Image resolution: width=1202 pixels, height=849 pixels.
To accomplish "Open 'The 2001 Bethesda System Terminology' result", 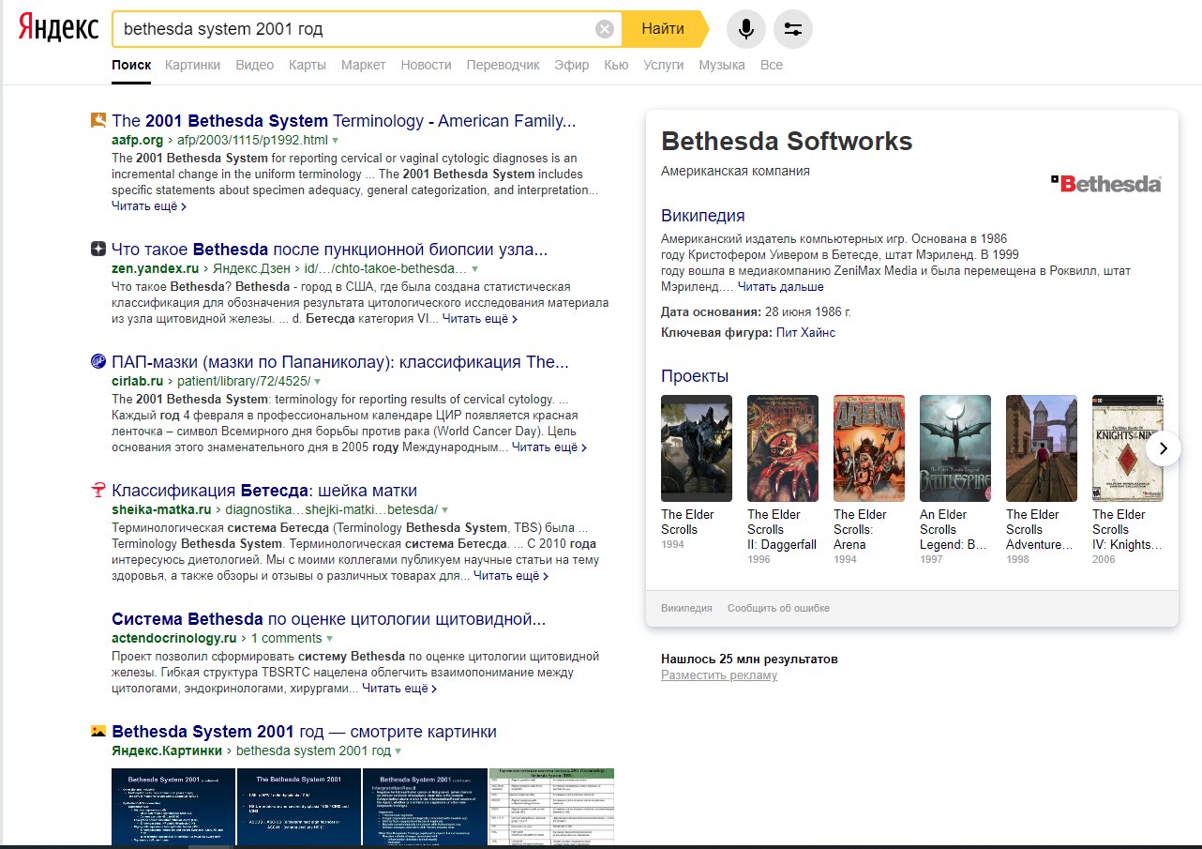I will coord(343,121).
